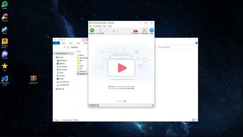Select Local Disk (D:) in the navigation pane
The width and height of the screenshot is (243, 137).
(x=64, y=85)
